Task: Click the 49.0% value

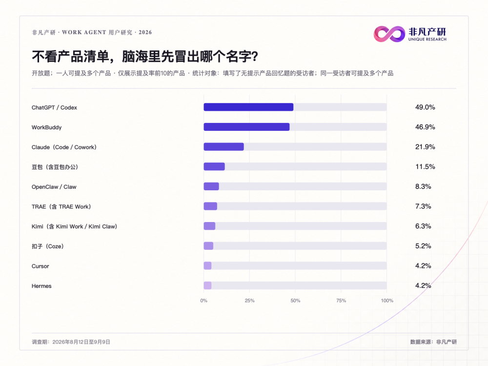Action: [x=425, y=107]
